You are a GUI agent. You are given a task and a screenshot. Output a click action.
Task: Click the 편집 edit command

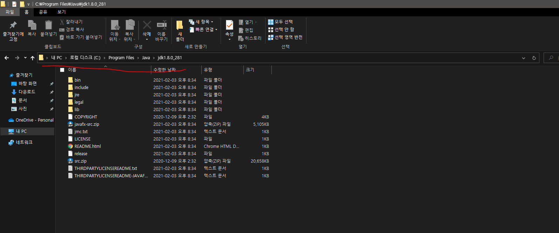click(x=246, y=30)
